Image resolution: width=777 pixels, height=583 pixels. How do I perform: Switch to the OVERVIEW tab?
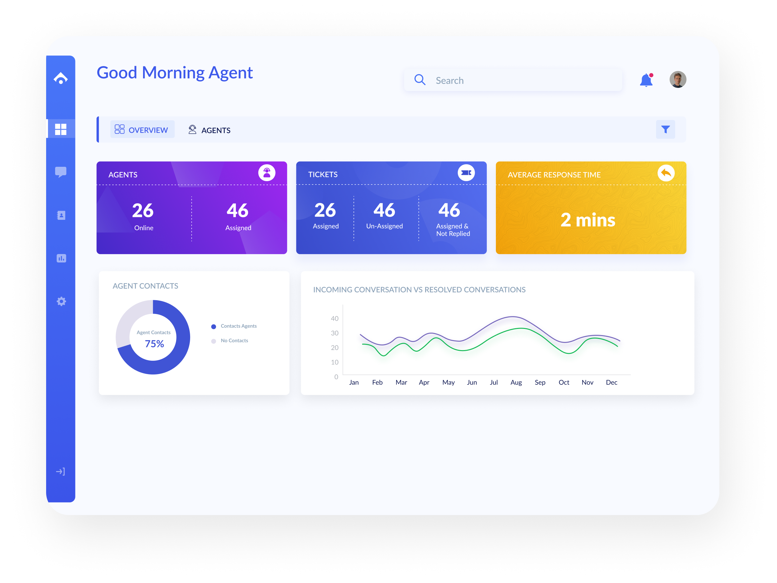tap(142, 129)
